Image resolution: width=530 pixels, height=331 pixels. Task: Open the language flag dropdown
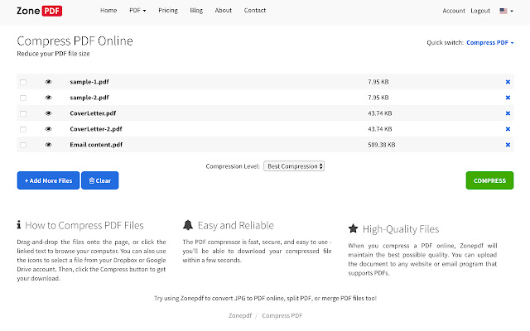pos(506,11)
